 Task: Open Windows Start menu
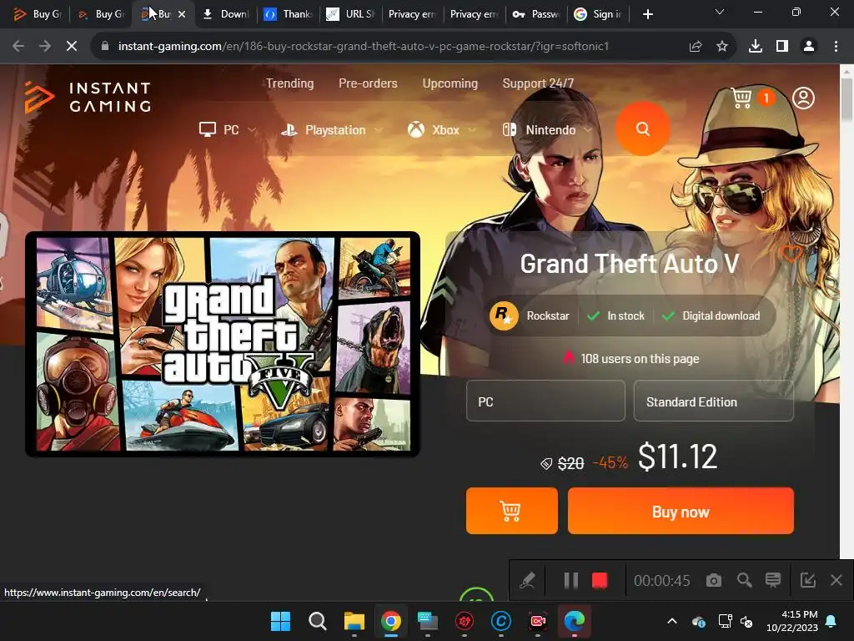point(280,621)
